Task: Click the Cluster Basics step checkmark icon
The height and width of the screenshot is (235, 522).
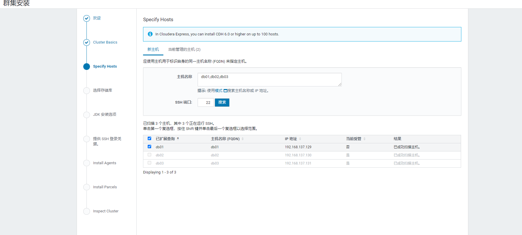Action: click(x=86, y=42)
